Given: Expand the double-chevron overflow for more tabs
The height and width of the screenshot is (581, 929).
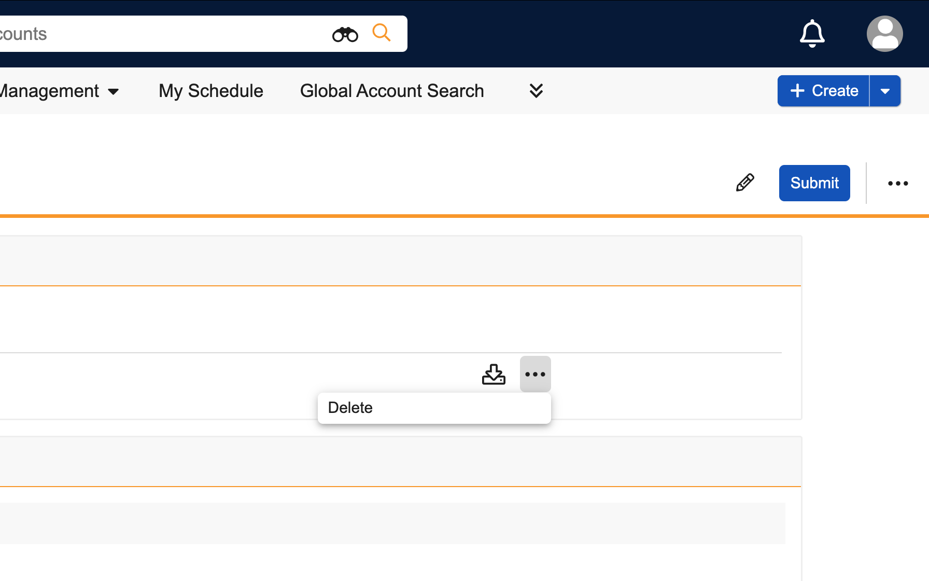Looking at the screenshot, I should 536,91.
